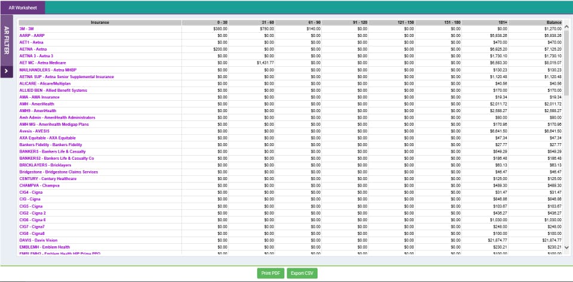The height and width of the screenshot is (282, 573).
Task: Open the CIG6 - Cigna 6 link
Action: point(32,220)
